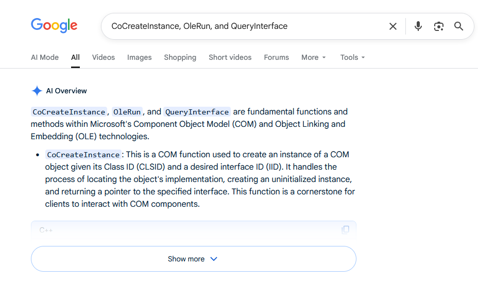The width and height of the screenshot is (478, 281).
Task: Click the highlighted OleRun code term
Action: pyautogui.click(x=127, y=112)
